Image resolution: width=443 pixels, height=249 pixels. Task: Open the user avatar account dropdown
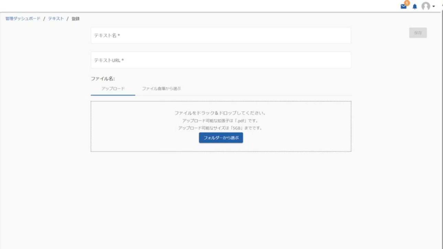click(x=428, y=6)
